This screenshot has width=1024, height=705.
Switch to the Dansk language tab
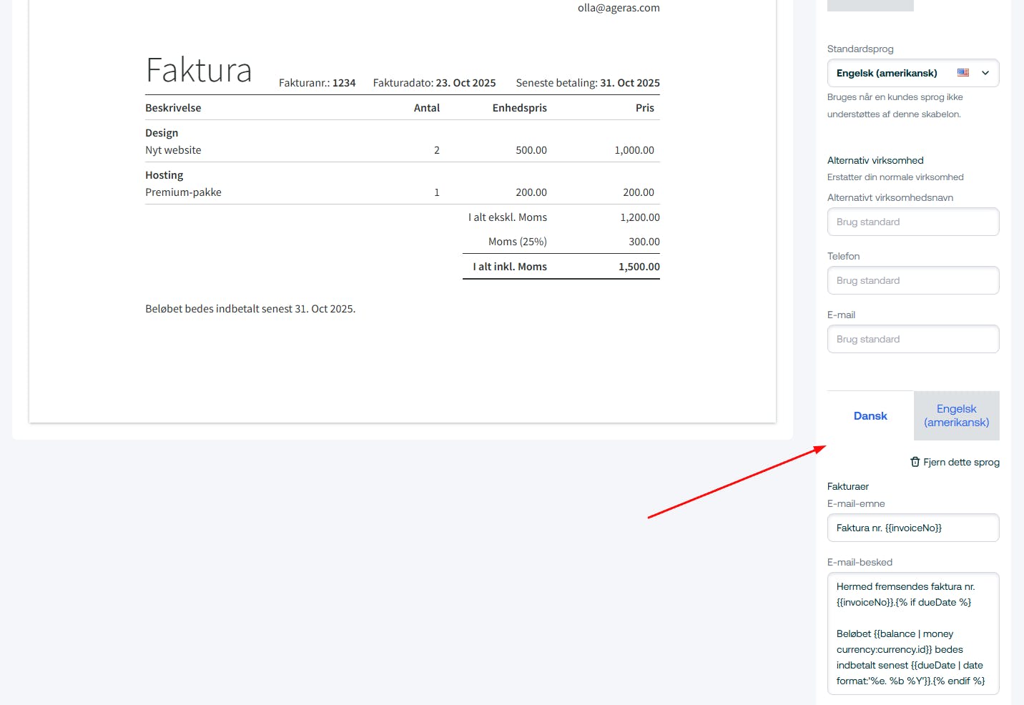click(x=870, y=415)
